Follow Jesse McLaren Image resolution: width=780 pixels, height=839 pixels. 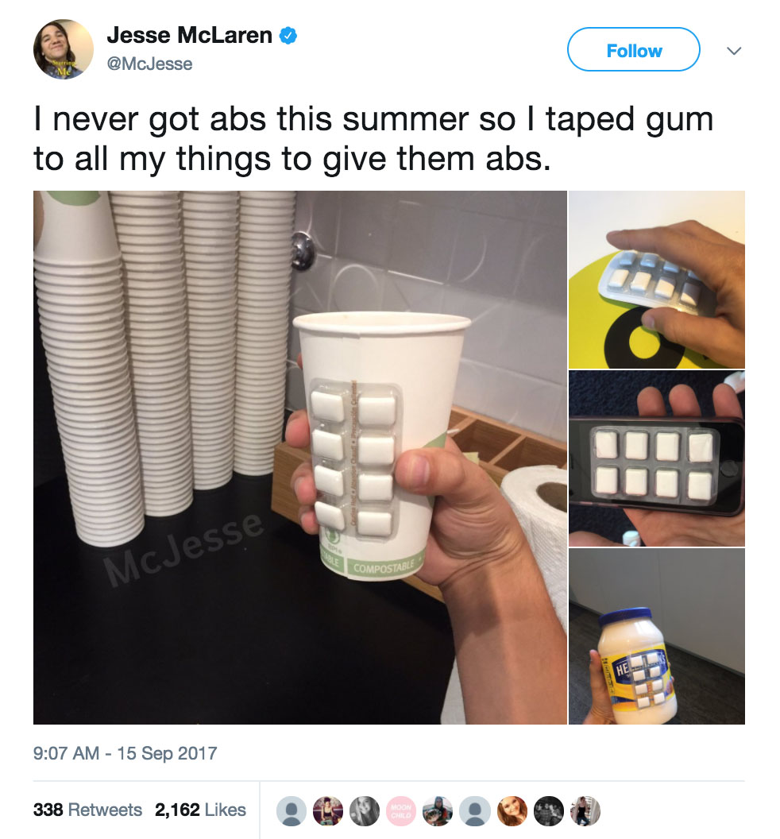coord(633,49)
